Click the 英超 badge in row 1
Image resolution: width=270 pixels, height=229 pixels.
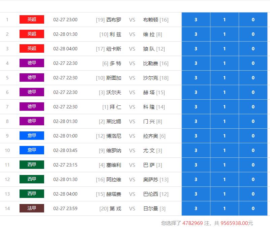[x=32, y=19]
